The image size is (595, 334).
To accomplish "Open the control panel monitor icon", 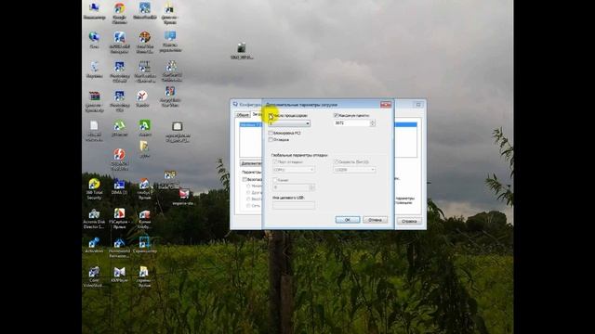I will (170, 41).
